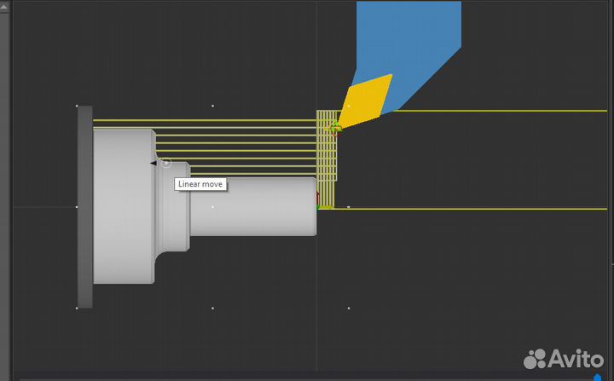Screen dimensions: 614x381
Task: Select the dark gray chuck plate
Action: pyautogui.click(x=84, y=206)
